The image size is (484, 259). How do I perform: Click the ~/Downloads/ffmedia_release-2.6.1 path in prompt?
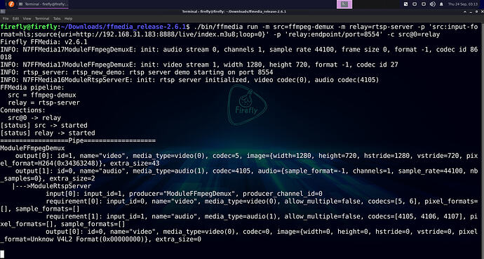[123, 27]
